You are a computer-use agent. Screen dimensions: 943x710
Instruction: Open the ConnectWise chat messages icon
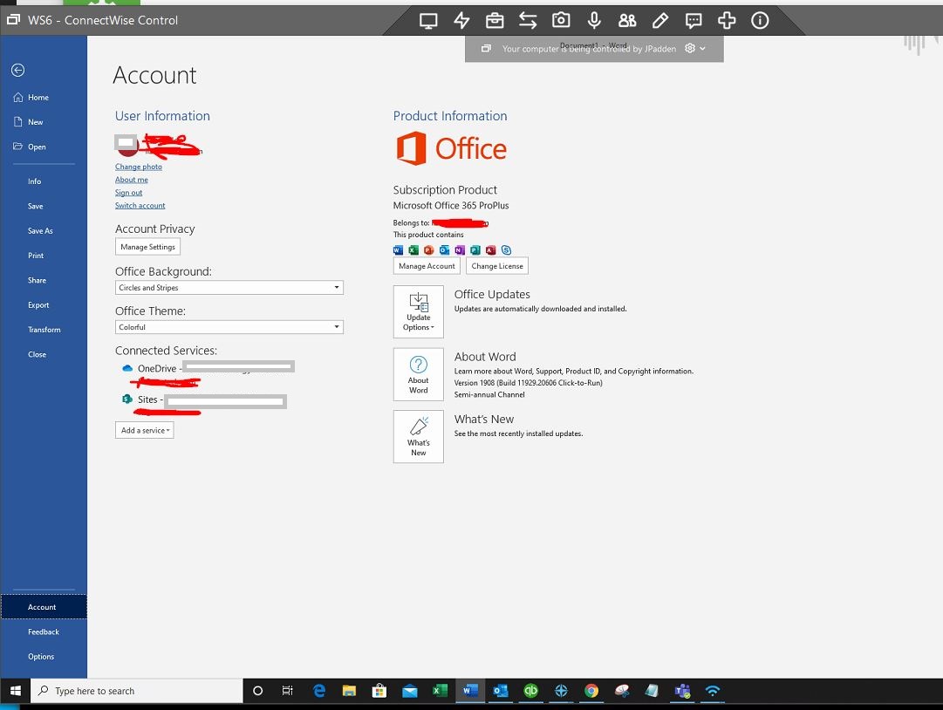point(694,21)
